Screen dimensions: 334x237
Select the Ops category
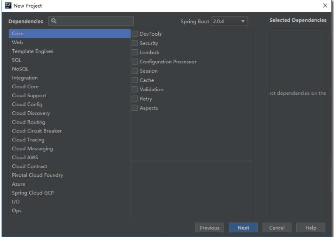coord(70,211)
